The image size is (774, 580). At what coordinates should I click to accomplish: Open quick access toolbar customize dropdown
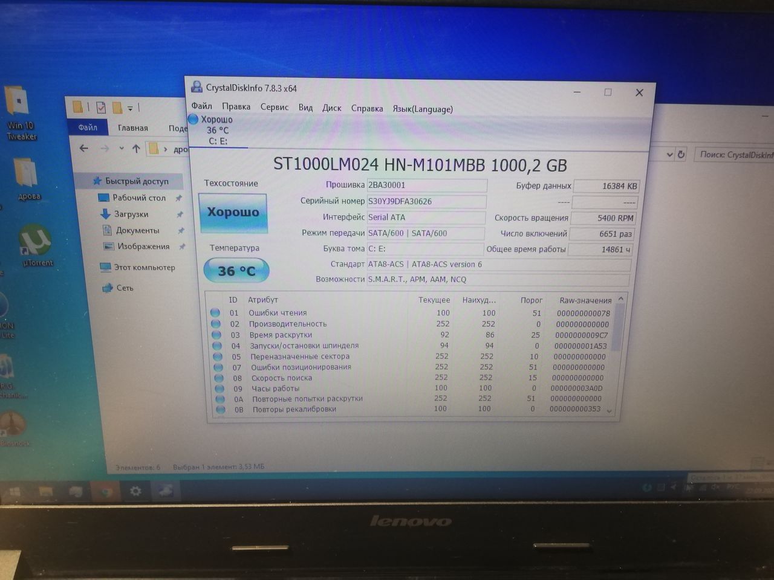tap(130, 108)
